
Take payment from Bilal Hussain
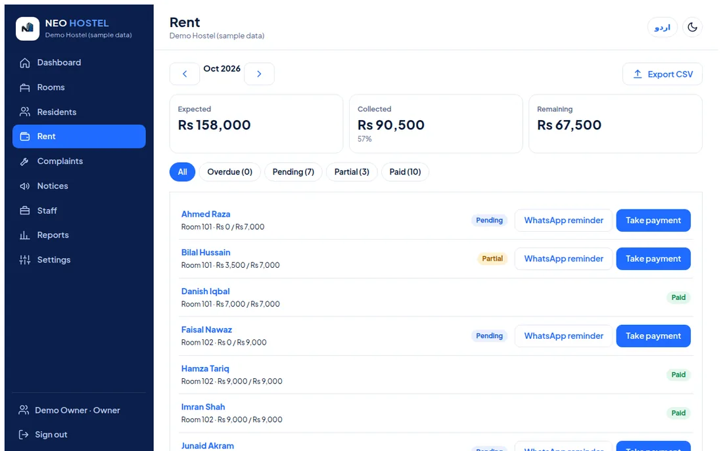click(653, 259)
